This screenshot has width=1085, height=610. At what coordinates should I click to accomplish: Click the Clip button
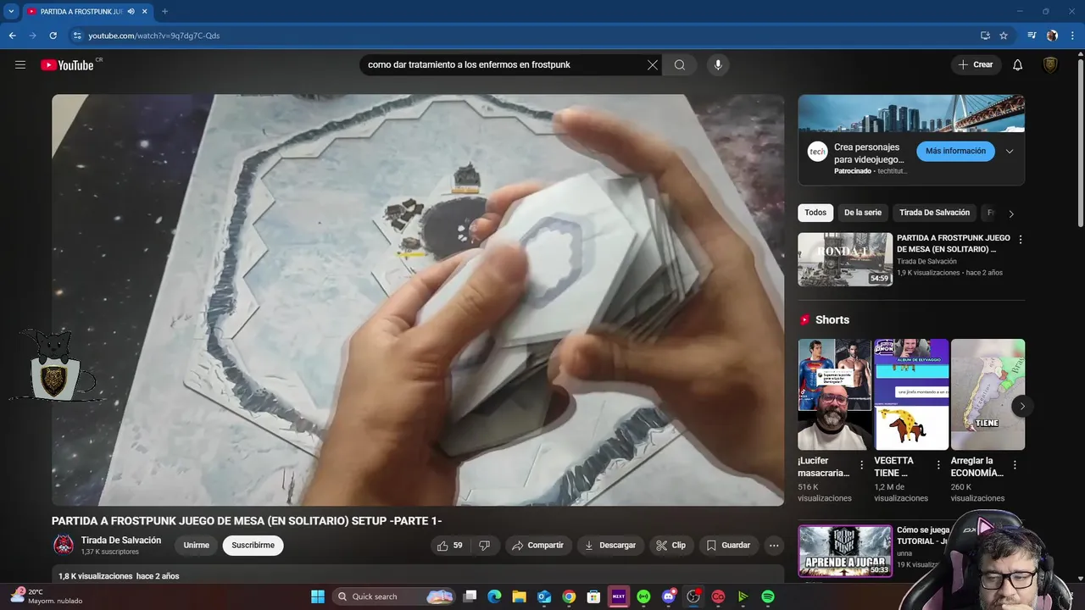[x=671, y=546]
